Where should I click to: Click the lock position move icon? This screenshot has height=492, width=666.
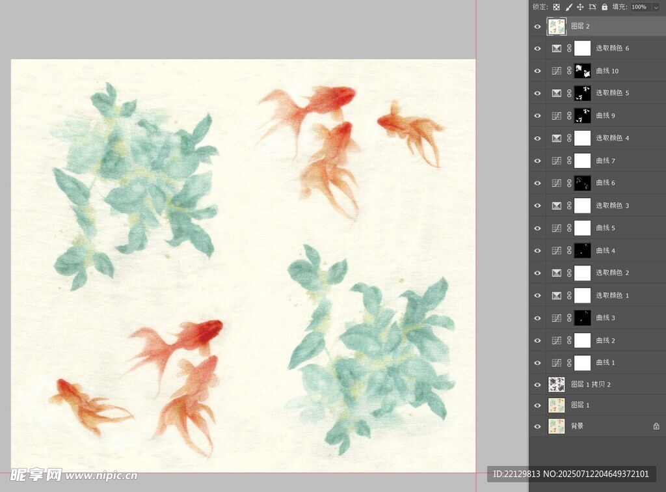tap(580, 7)
